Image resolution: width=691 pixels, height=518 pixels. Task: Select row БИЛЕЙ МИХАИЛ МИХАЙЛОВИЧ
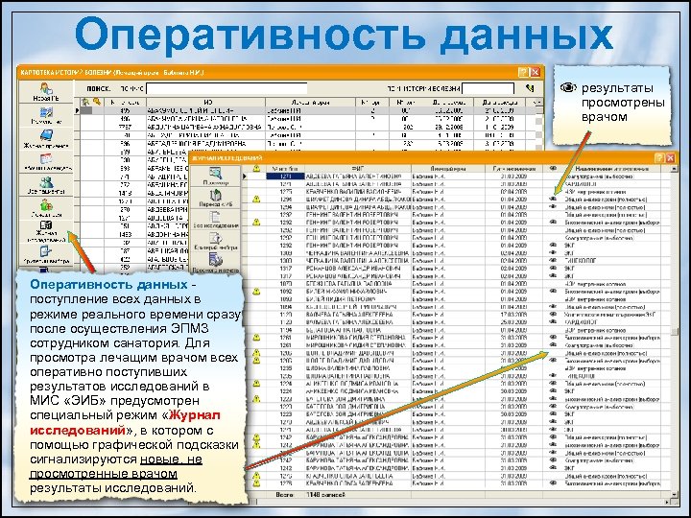pyautogui.click(x=459, y=292)
